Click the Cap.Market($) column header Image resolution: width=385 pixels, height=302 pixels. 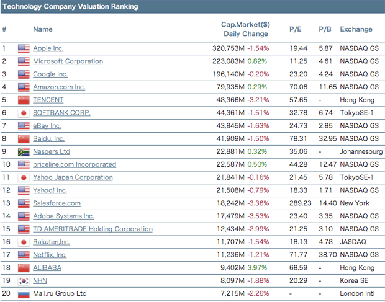click(x=245, y=25)
